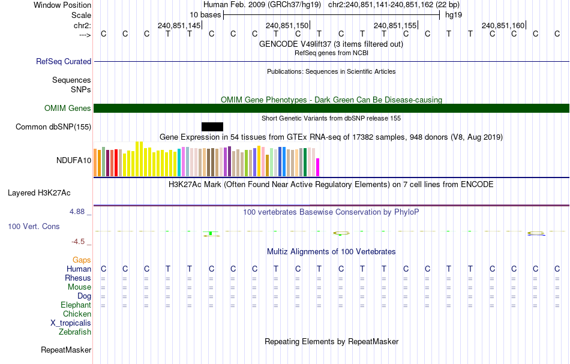Open the Layered H3K27Ac track label
Viewport: 570px width, 364px height.
click(39, 193)
